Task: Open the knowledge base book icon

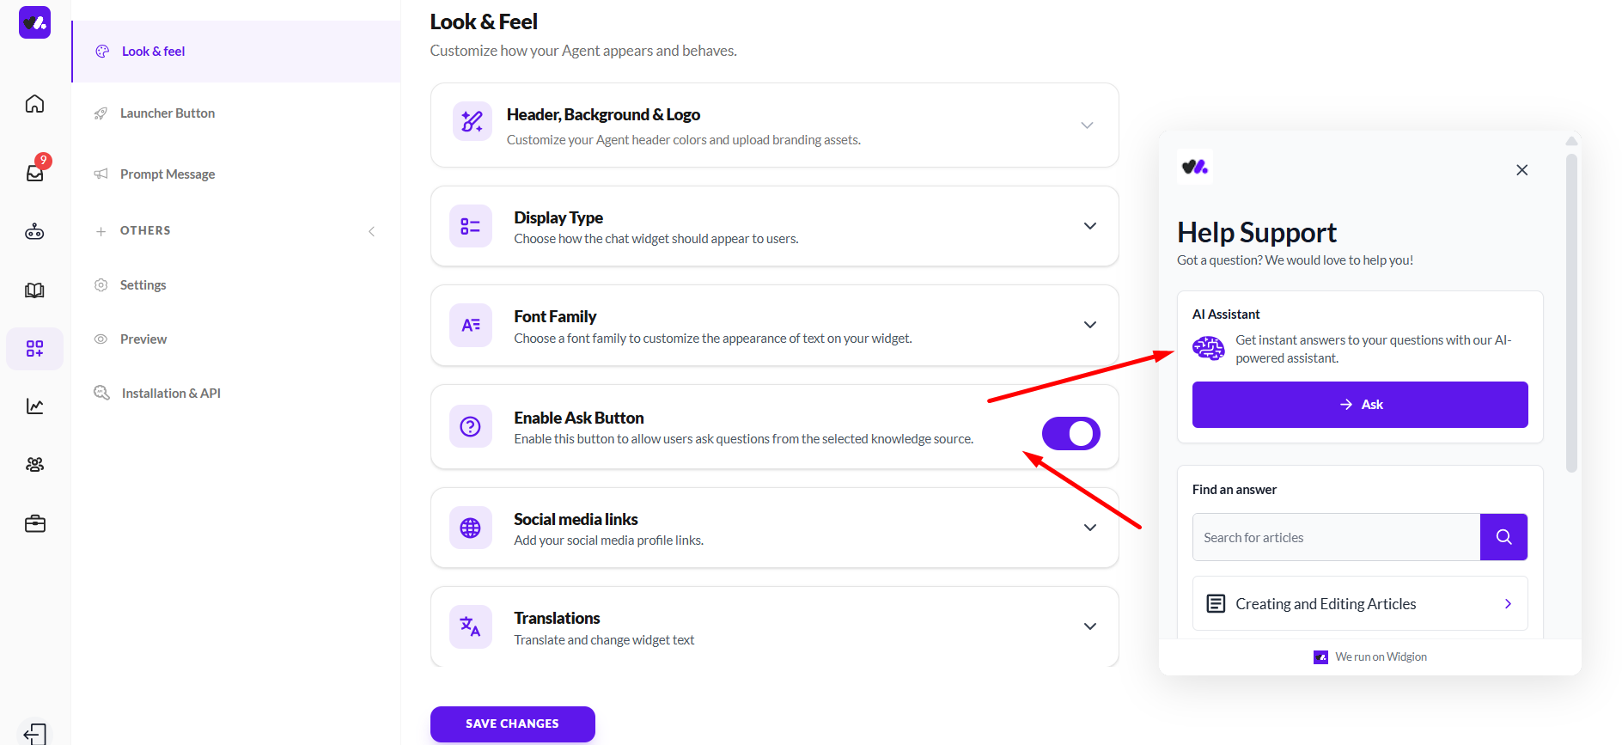Action: pos(34,290)
